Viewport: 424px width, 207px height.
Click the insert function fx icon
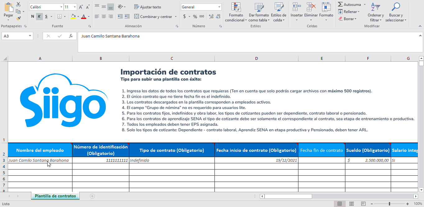point(71,36)
